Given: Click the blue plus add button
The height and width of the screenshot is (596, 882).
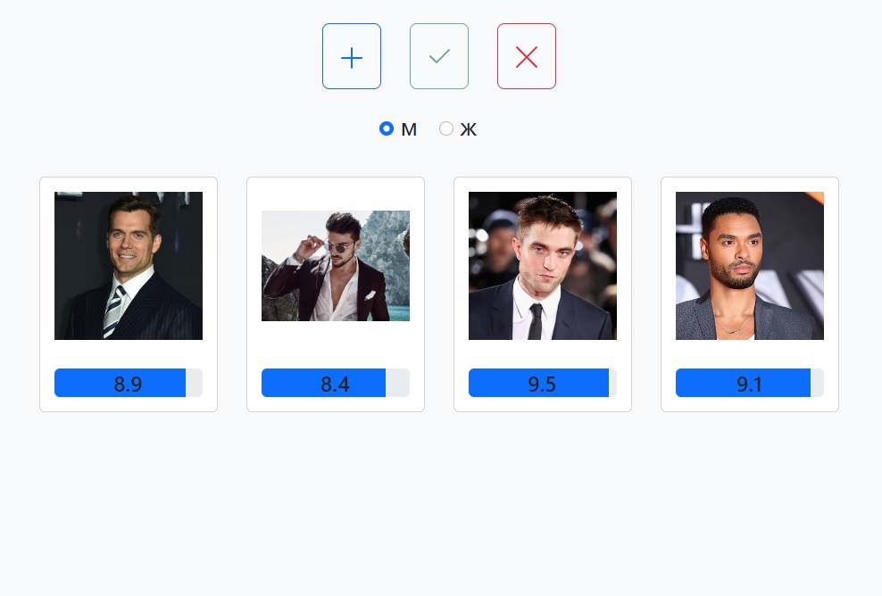Looking at the screenshot, I should 352,57.
